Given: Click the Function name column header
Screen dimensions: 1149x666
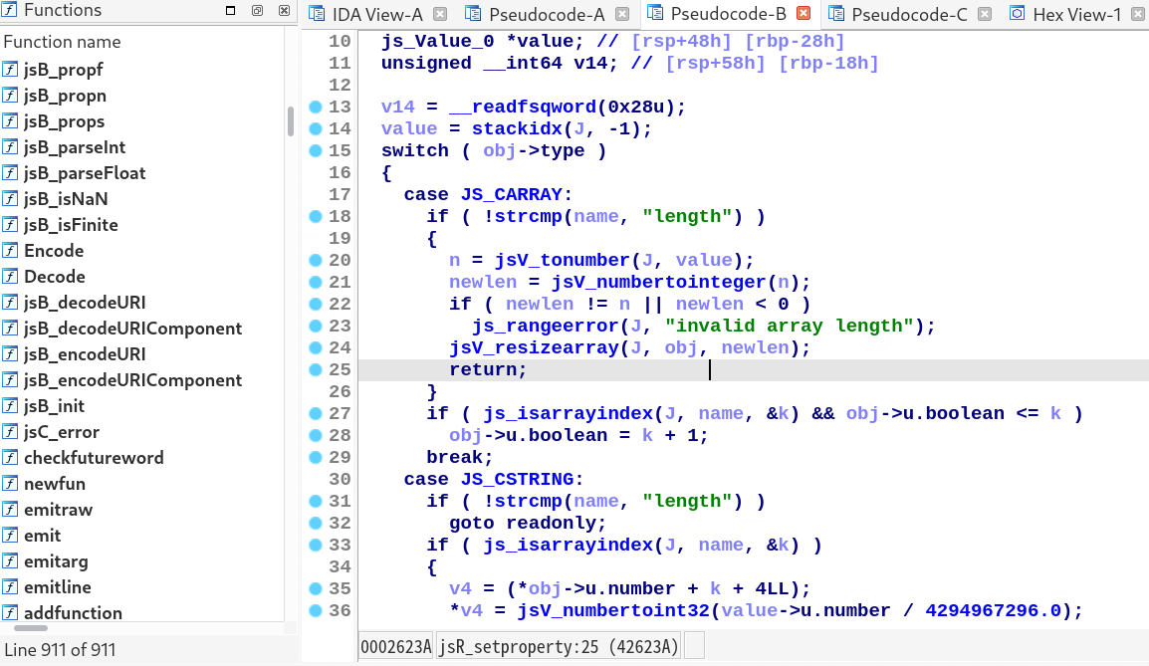Looking at the screenshot, I should [x=63, y=42].
